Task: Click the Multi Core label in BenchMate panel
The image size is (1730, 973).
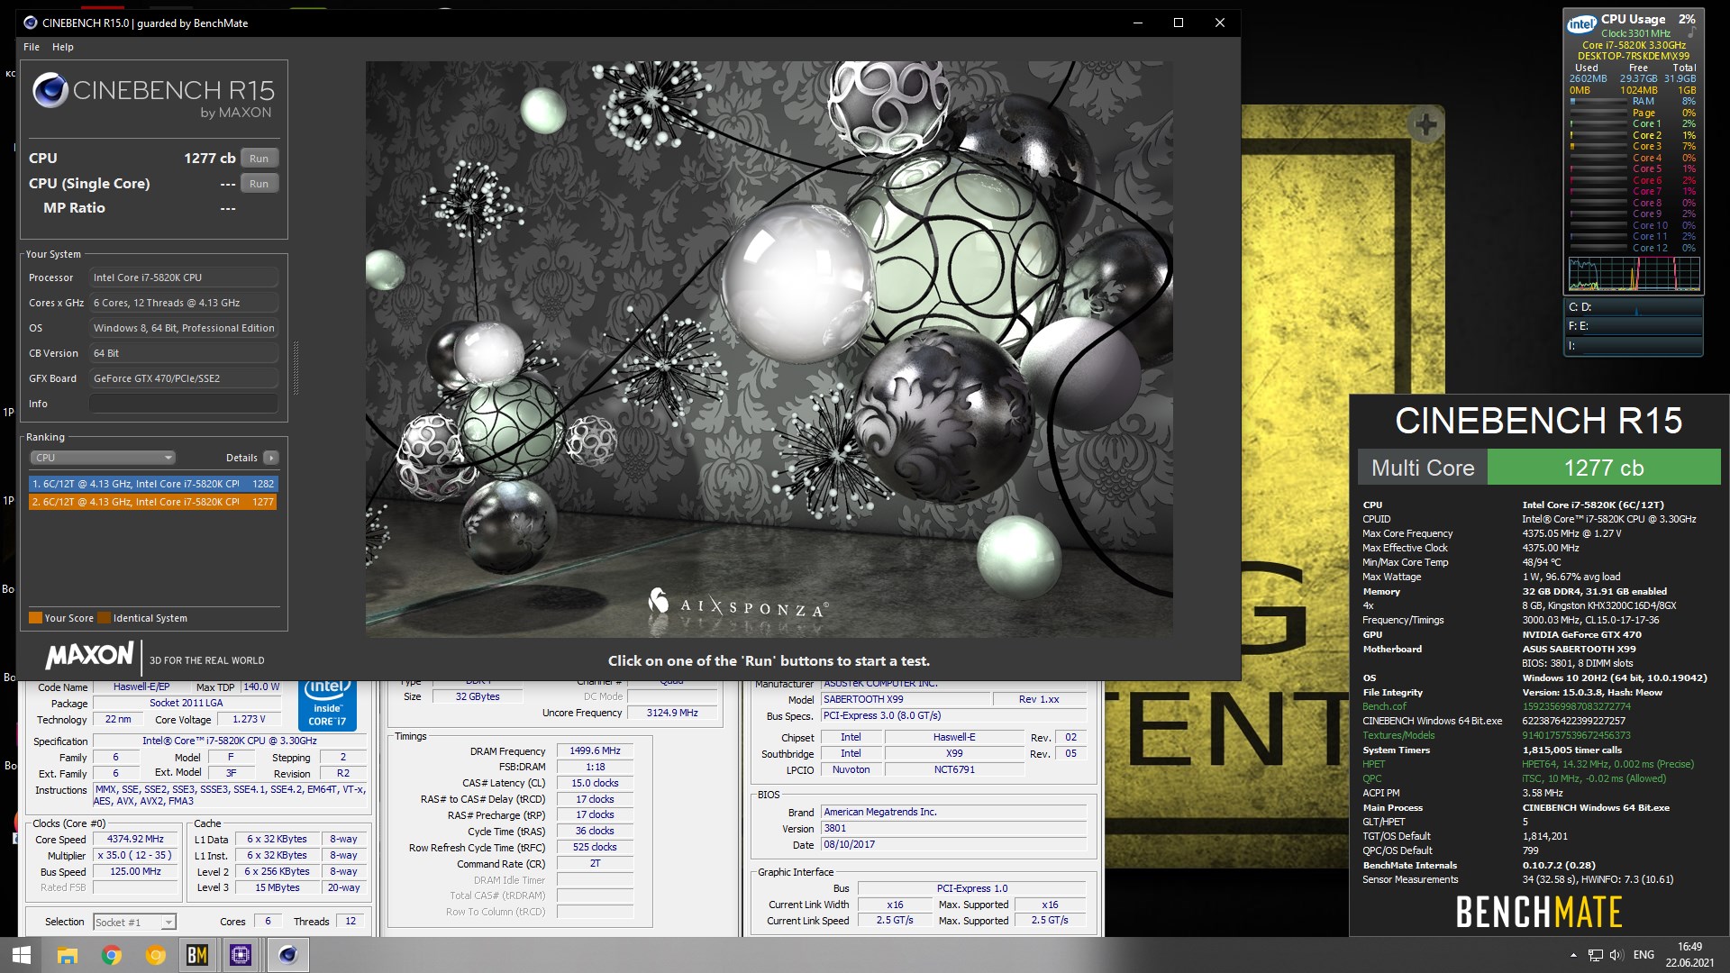Action: 1423,468
